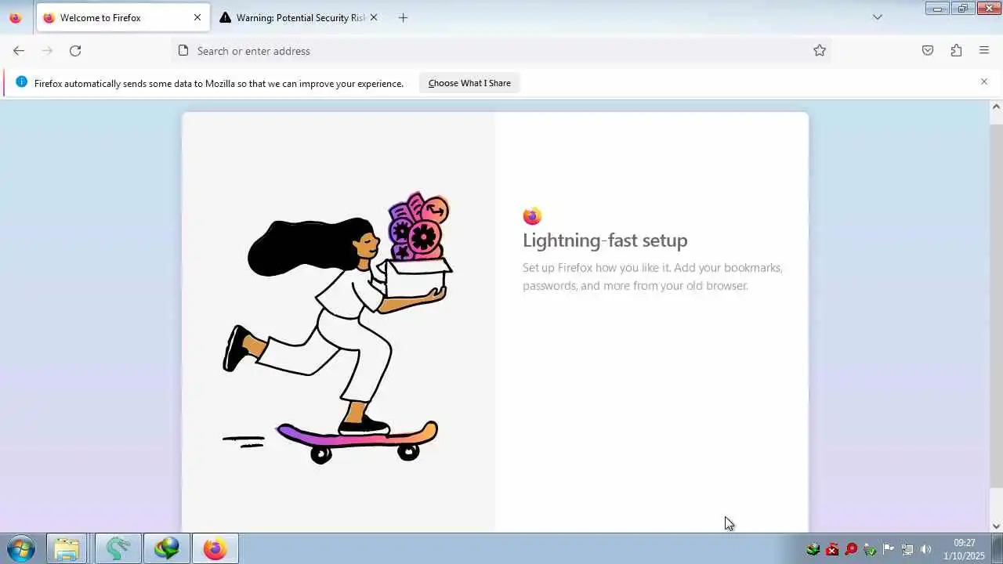Dismiss the data sharing notification bar
Image resolution: width=1003 pixels, height=564 pixels.
984,81
